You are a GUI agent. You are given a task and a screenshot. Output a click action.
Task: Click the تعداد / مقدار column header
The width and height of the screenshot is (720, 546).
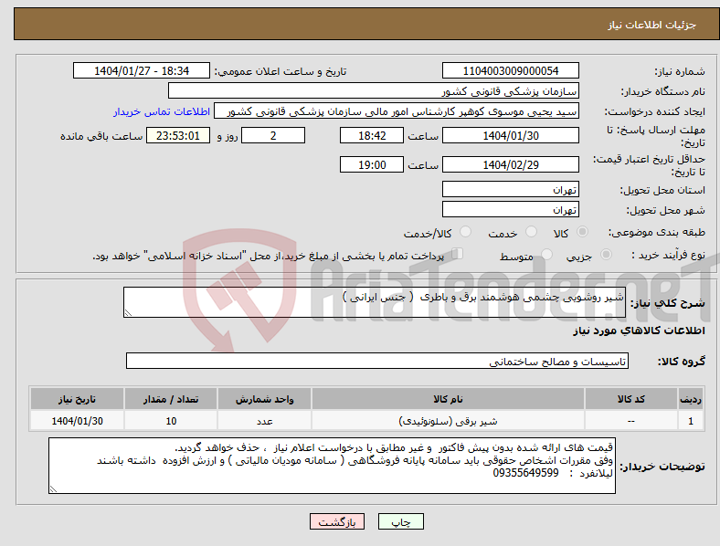(x=171, y=399)
